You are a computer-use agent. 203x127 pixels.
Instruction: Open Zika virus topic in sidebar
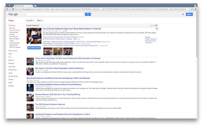[12, 28]
